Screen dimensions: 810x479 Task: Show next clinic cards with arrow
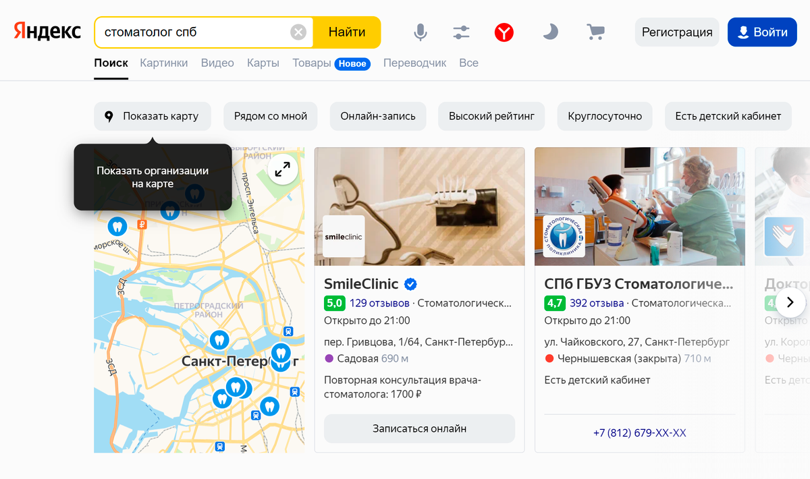790,302
